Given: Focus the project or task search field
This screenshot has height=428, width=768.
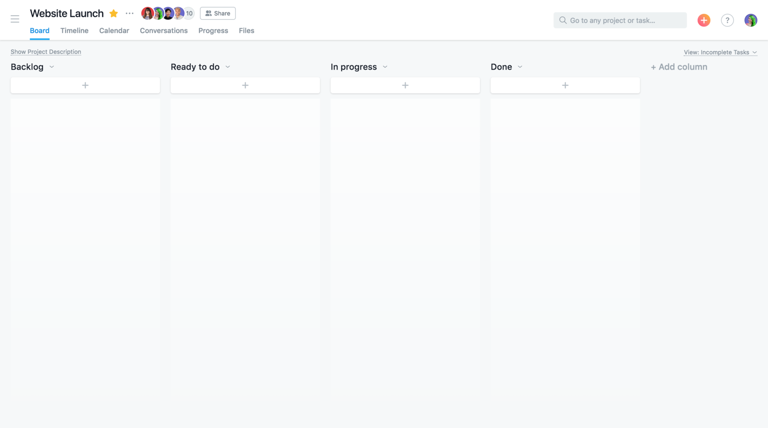Looking at the screenshot, I should click(620, 20).
